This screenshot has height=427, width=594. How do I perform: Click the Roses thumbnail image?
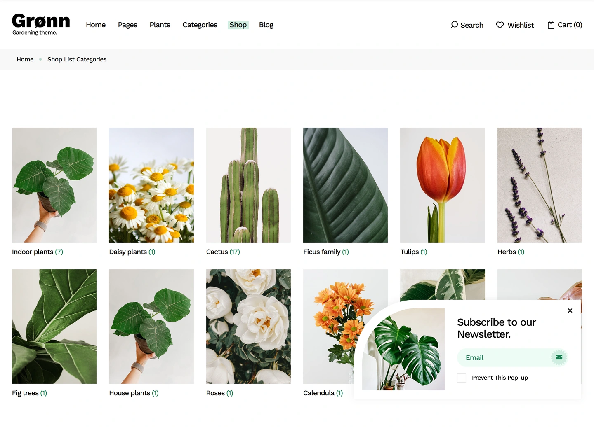[248, 327]
